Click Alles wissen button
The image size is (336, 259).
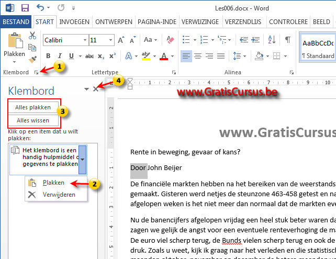coord(33,120)
